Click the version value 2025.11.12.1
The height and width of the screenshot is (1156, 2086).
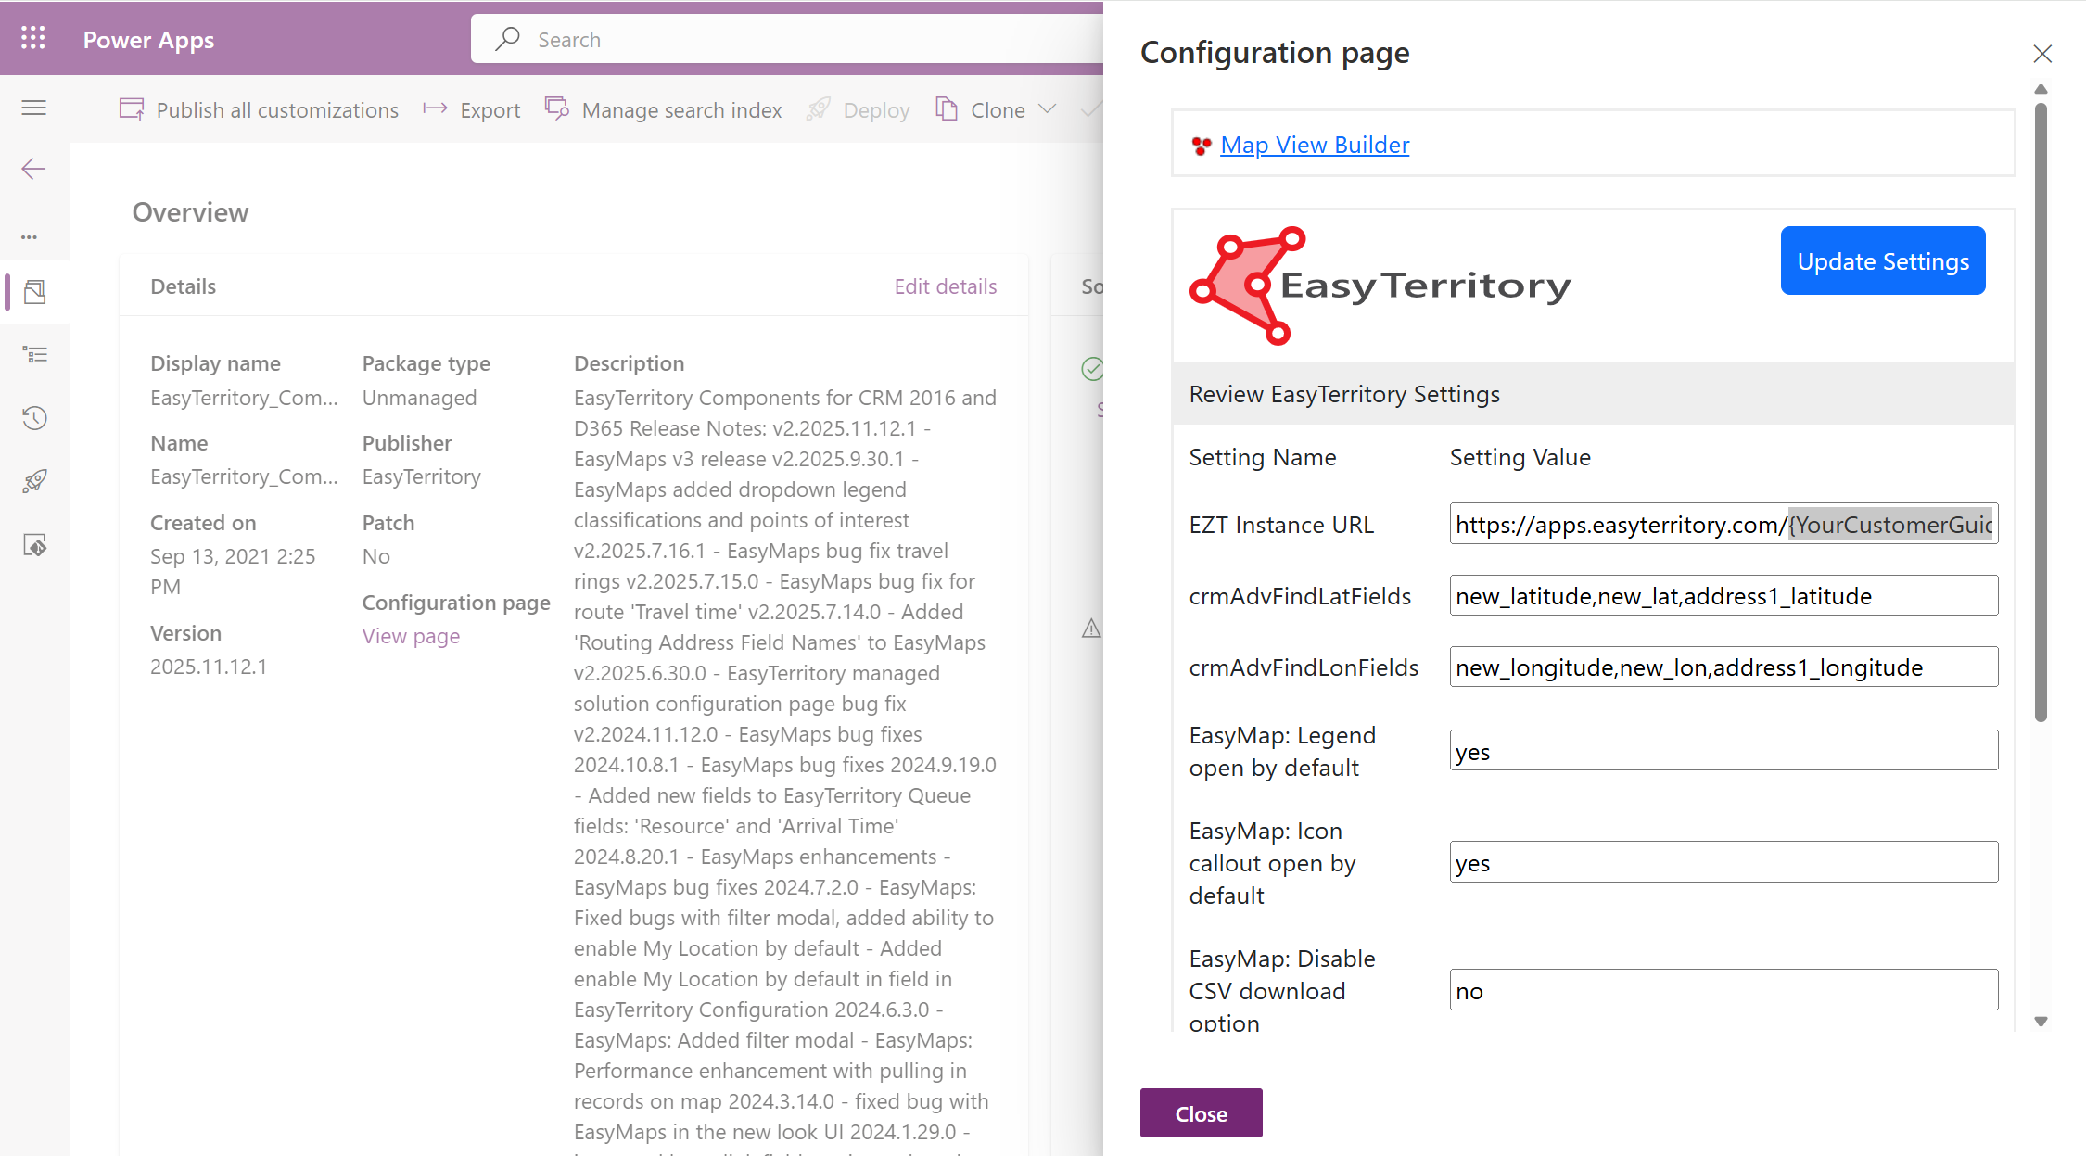[x=209, y=667]
